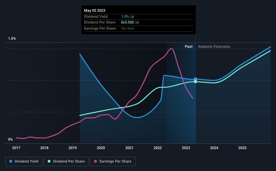Viewport: 276px width, 171px height.
Task: Click the teal Dividend Per Share legend dot
Action: 49,161
